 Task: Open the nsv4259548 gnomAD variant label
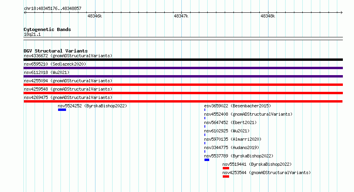click(68, 89)
